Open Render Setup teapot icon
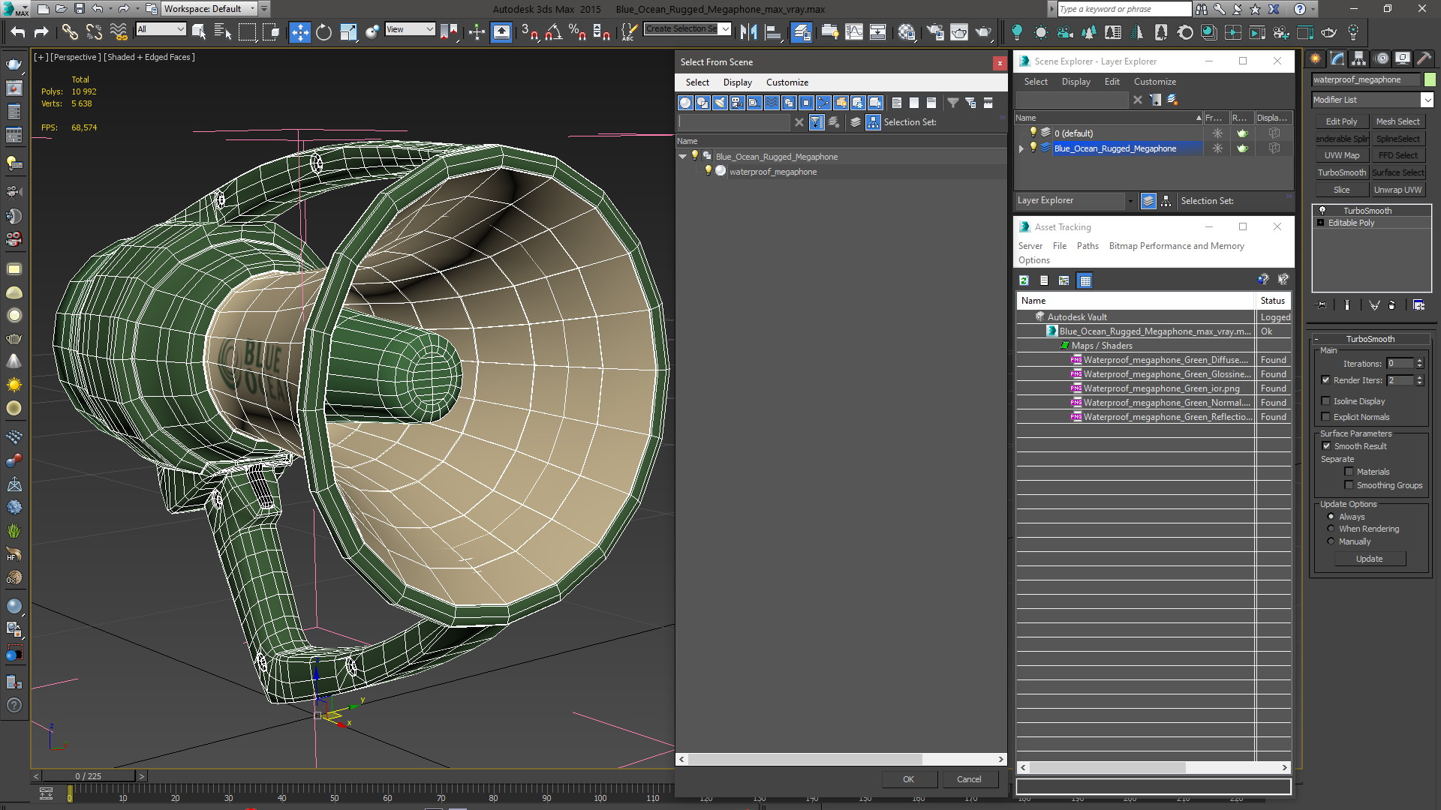Screen dimensions: 1441x810 click(935, 32)
